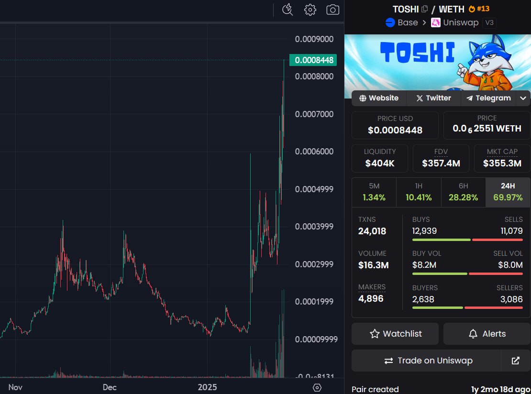This screenshot has width=531, height=394.
Task: Click the PRICE USD $0.0008448 box
Action: tap(395, 125)
